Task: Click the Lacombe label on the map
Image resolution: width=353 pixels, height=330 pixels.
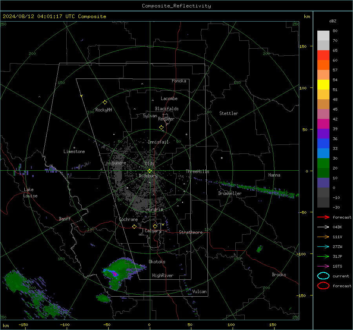Action: 169,98
